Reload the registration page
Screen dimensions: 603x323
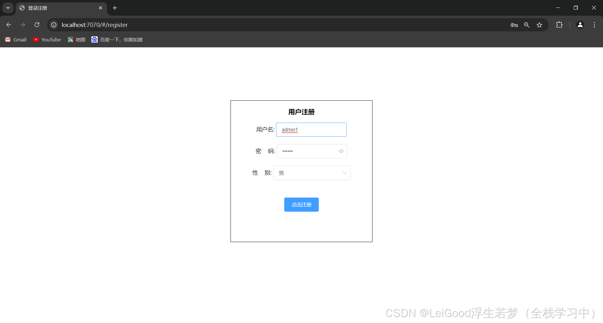pos(37,24)
